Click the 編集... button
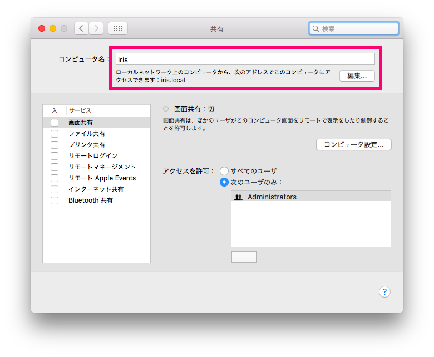434x357 pixels. 357,76
